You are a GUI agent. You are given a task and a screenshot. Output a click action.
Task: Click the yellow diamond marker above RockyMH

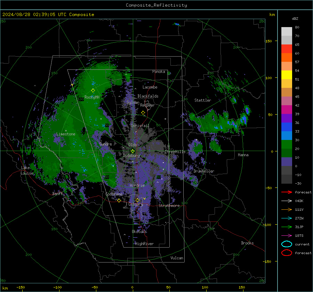93,90
